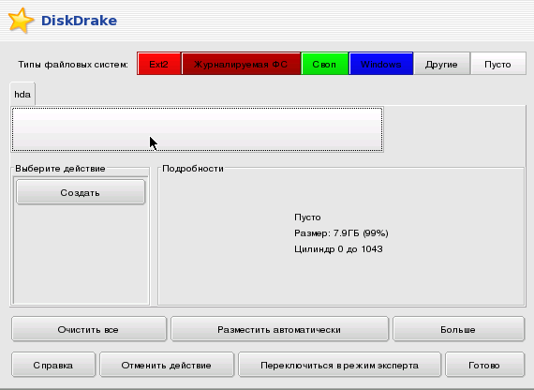Select the empty partition block on hda
The height and width of the screenshot is (390, 534).
click(x=197, y=129)
